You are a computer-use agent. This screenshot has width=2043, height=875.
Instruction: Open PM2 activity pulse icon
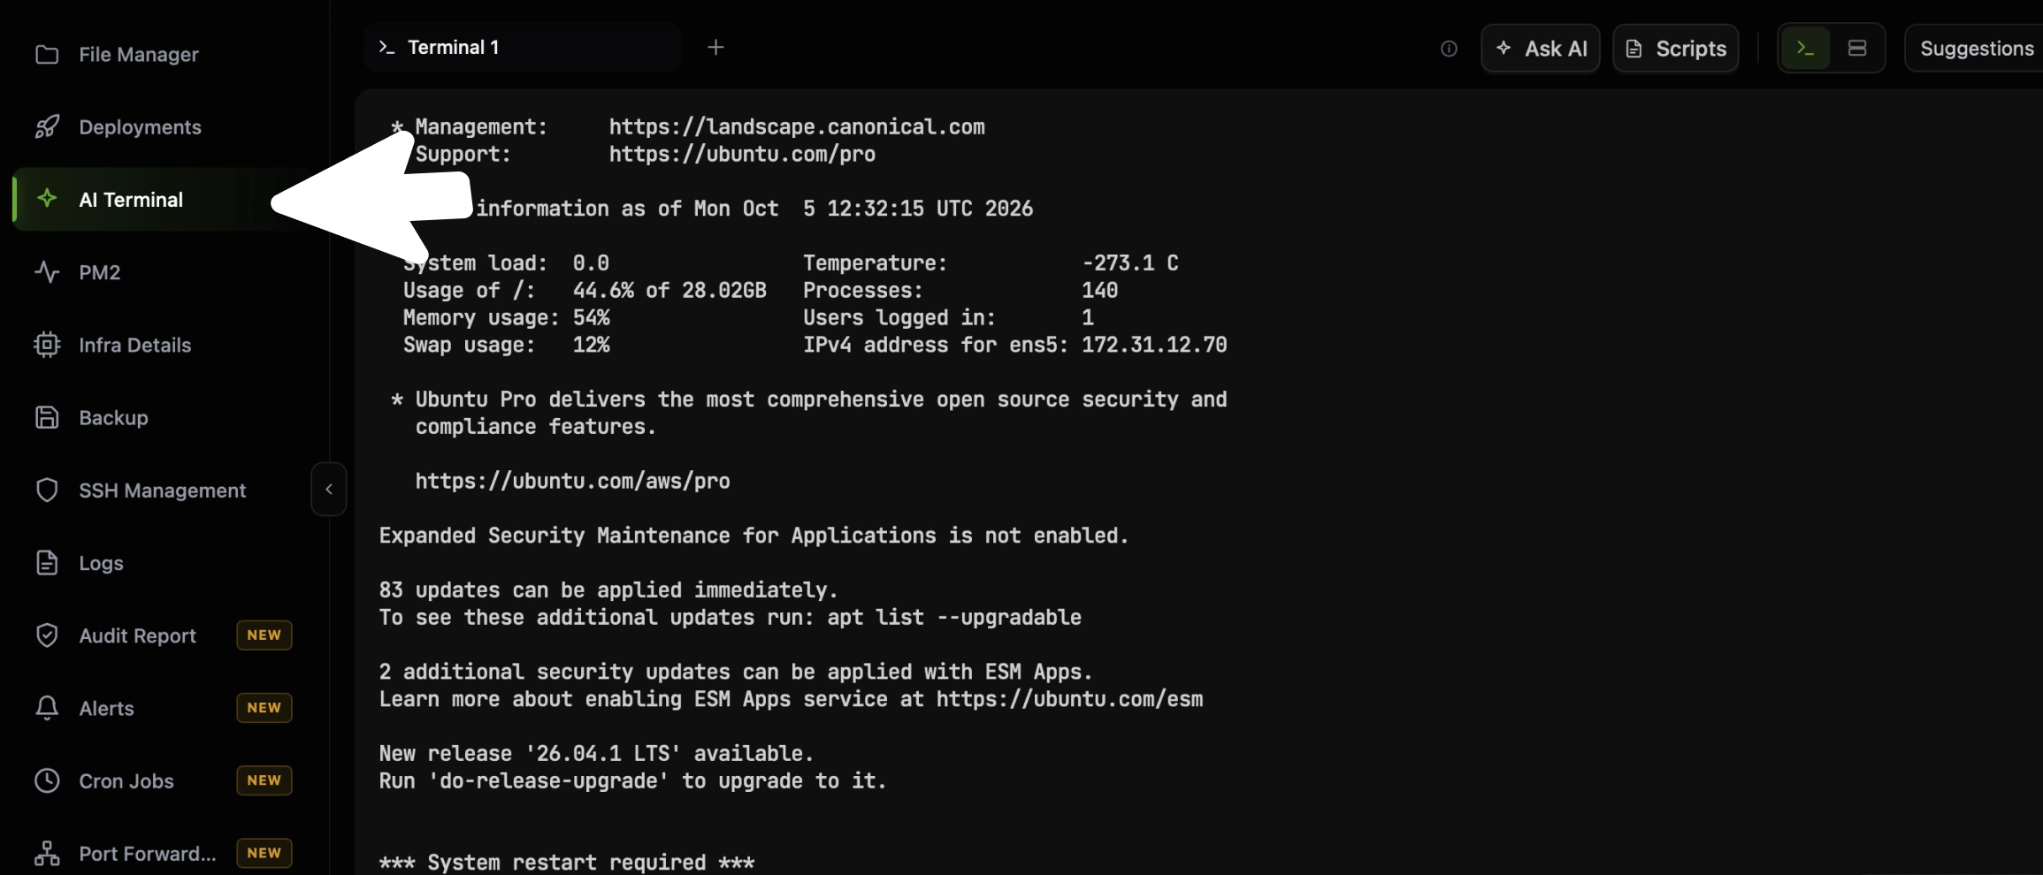pos(47,272)
